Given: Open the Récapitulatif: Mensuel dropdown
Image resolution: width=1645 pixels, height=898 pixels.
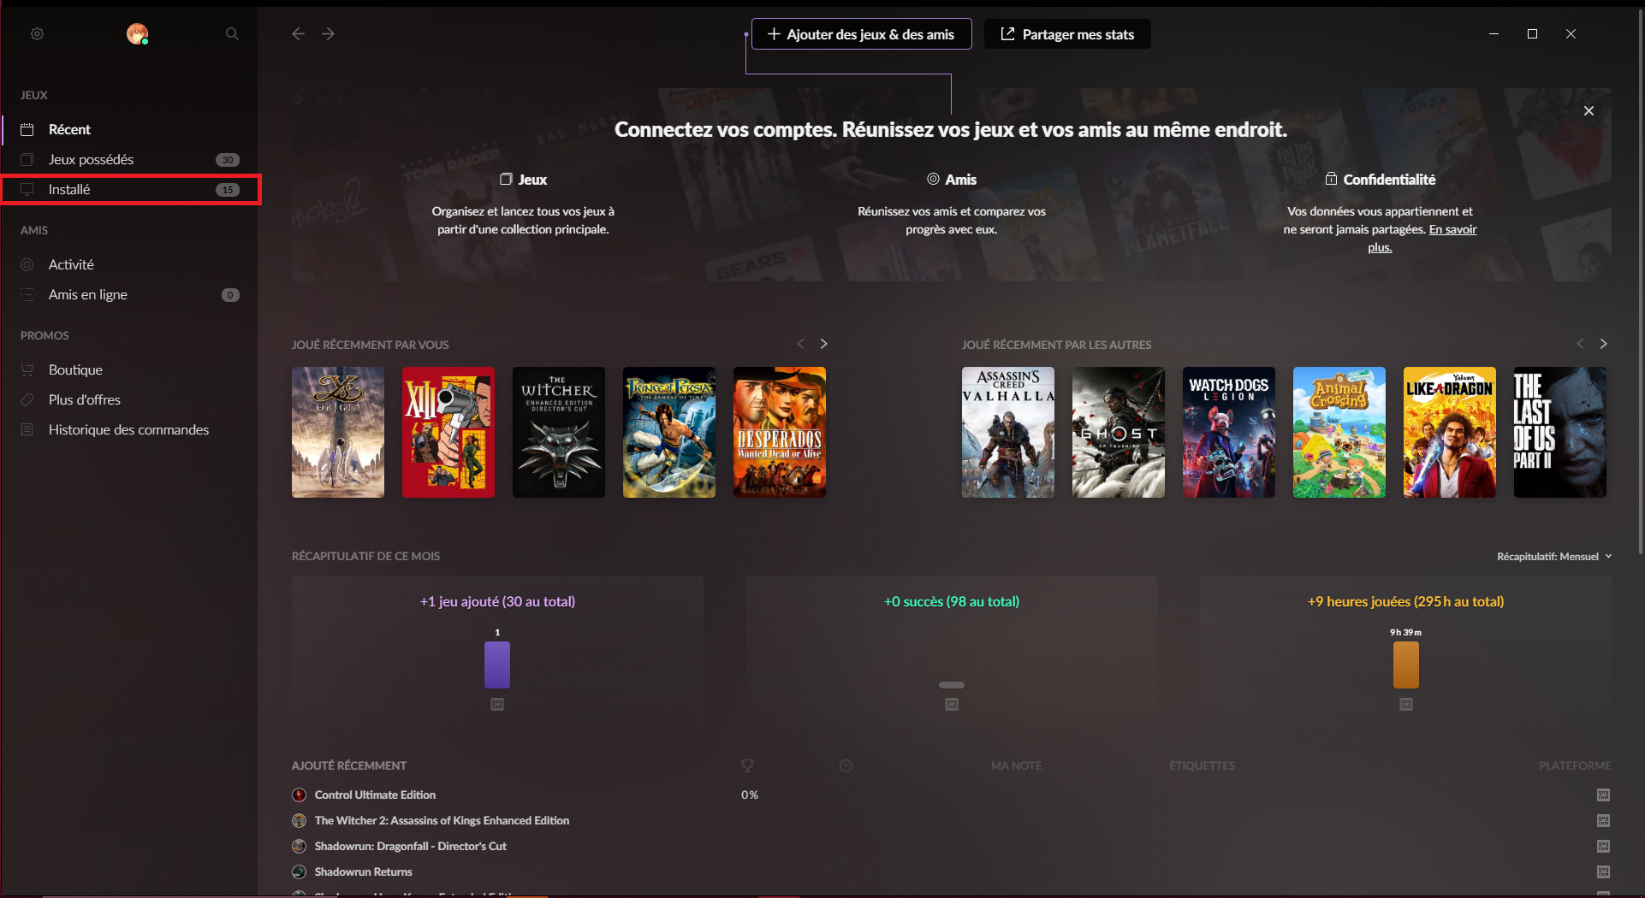Looking at the screenshot, I should (x=1554, y=556).
